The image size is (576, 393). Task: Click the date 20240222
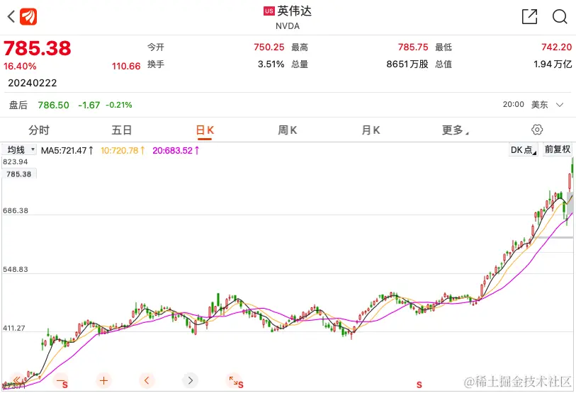tap(33, 83)
